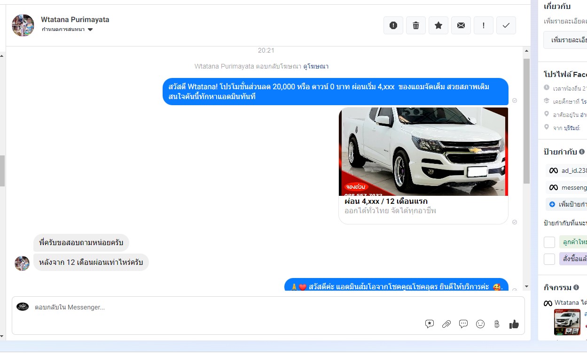Click the Wtatana Purimayata name in the header

75,20
